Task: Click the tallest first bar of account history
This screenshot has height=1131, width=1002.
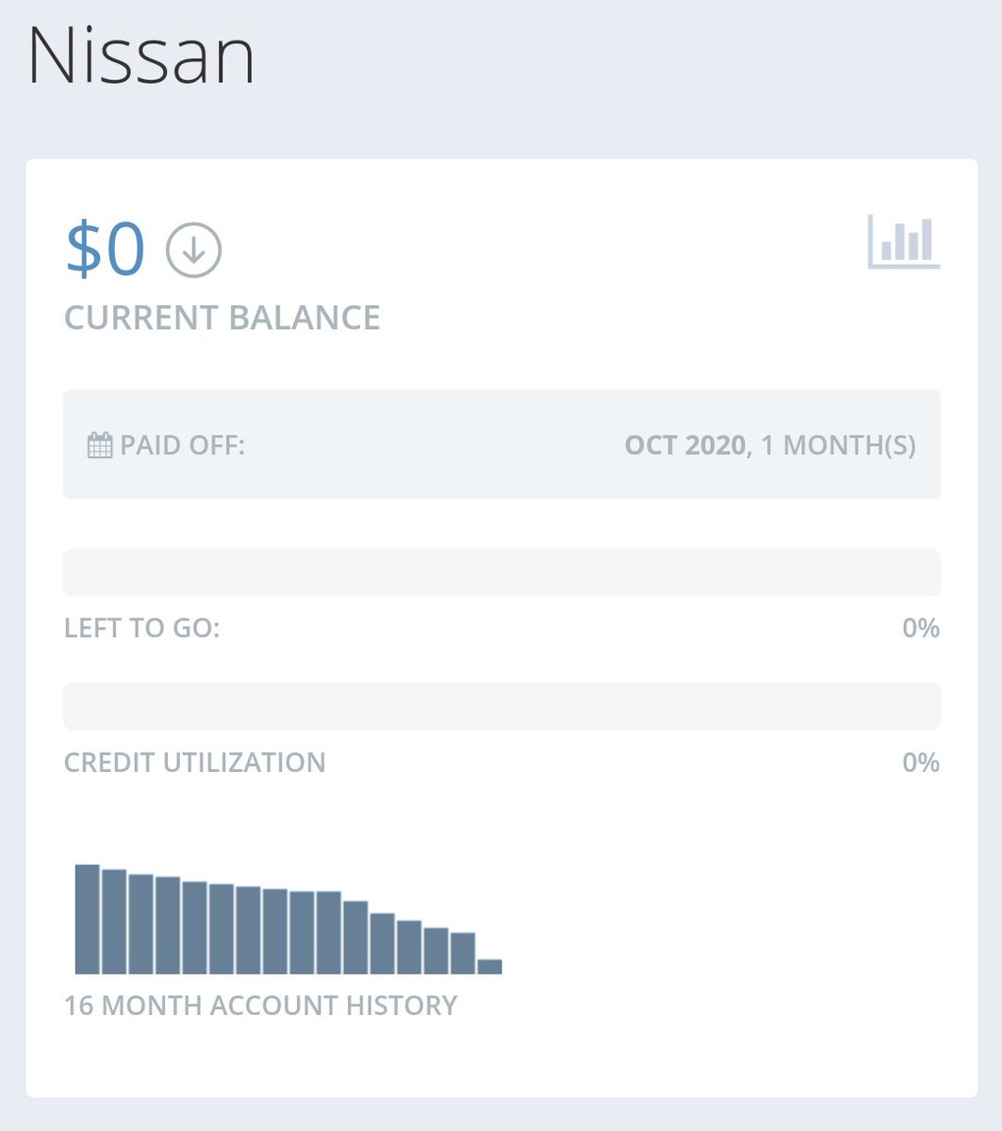Action: [88, 919]
